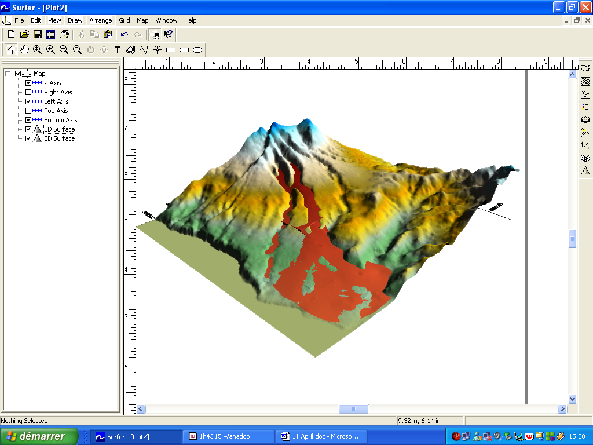Image resolution: width=593 pixels, height=445 pixels.
Task: Select the Ellipse shape tool
Action: click(197, 50)
